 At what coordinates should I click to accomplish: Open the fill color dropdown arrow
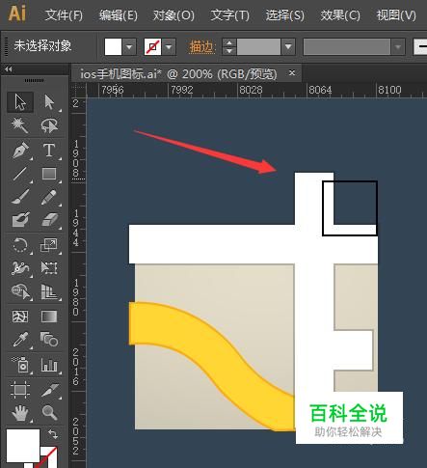click(129, 47)
